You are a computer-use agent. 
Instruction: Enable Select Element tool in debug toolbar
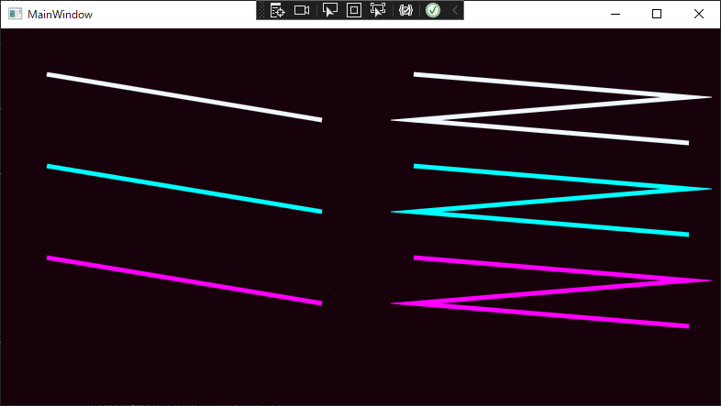[329, 10]
